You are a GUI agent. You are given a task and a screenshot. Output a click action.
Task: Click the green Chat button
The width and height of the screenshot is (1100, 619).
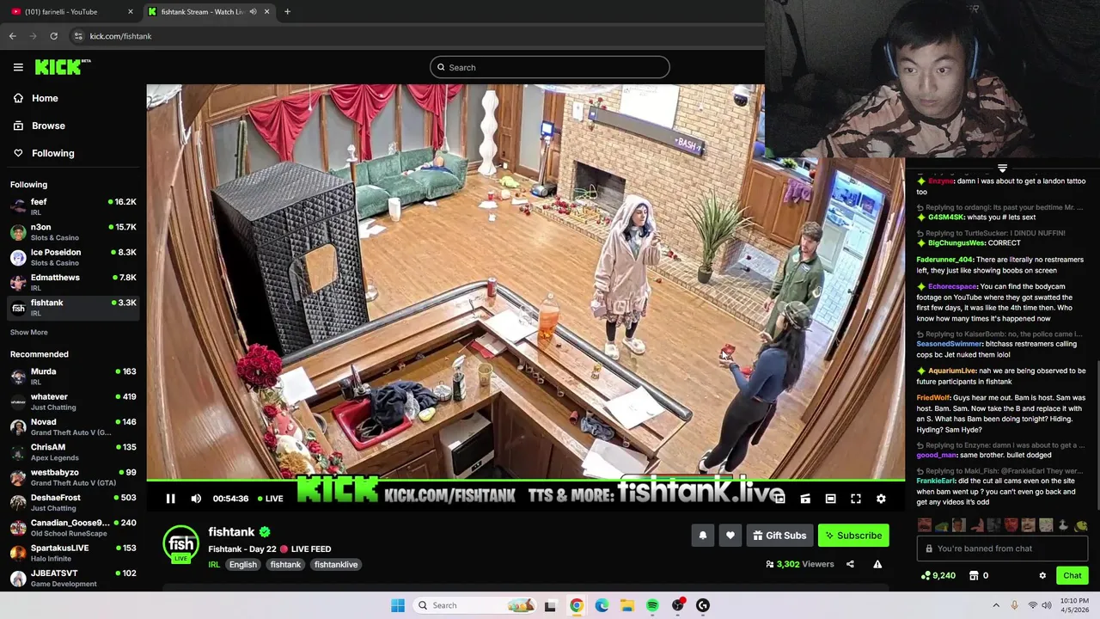coord(1072,576)
